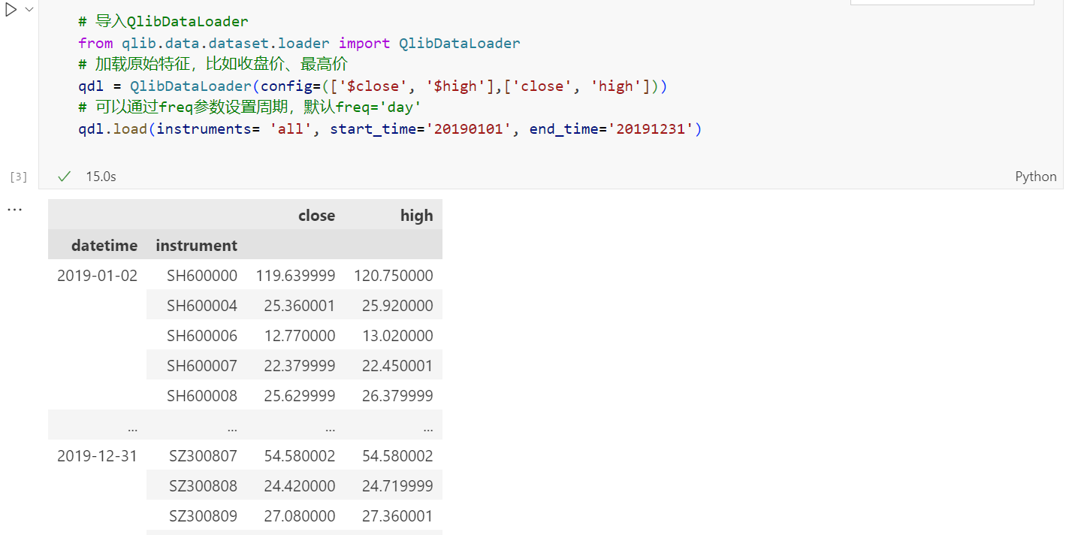Select the high column header

click(x=416, y=216)
